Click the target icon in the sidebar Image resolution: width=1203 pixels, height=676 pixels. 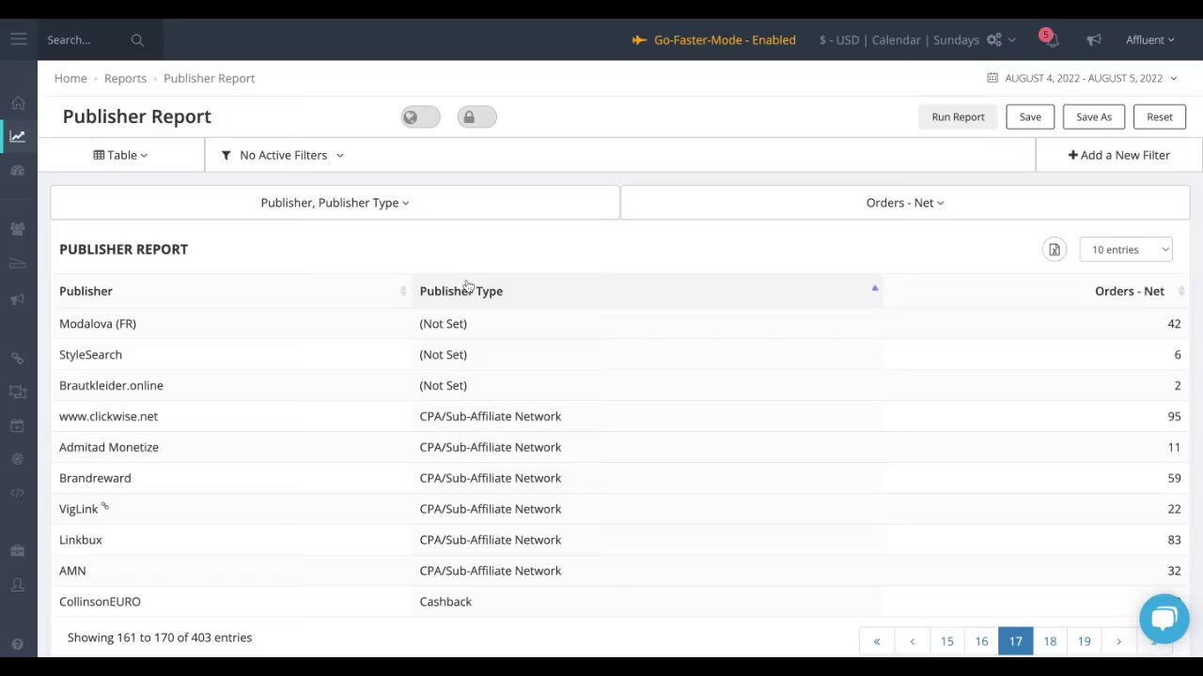click(18, 459)
